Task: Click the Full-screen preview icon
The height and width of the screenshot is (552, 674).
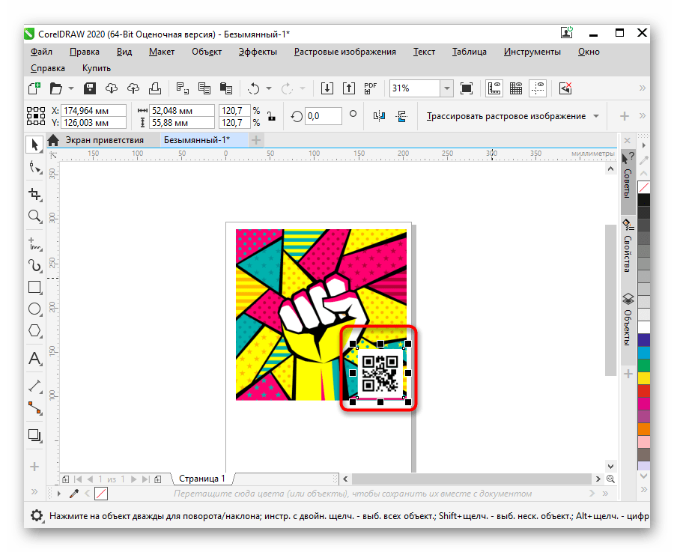Action: (x=467, y=88)
